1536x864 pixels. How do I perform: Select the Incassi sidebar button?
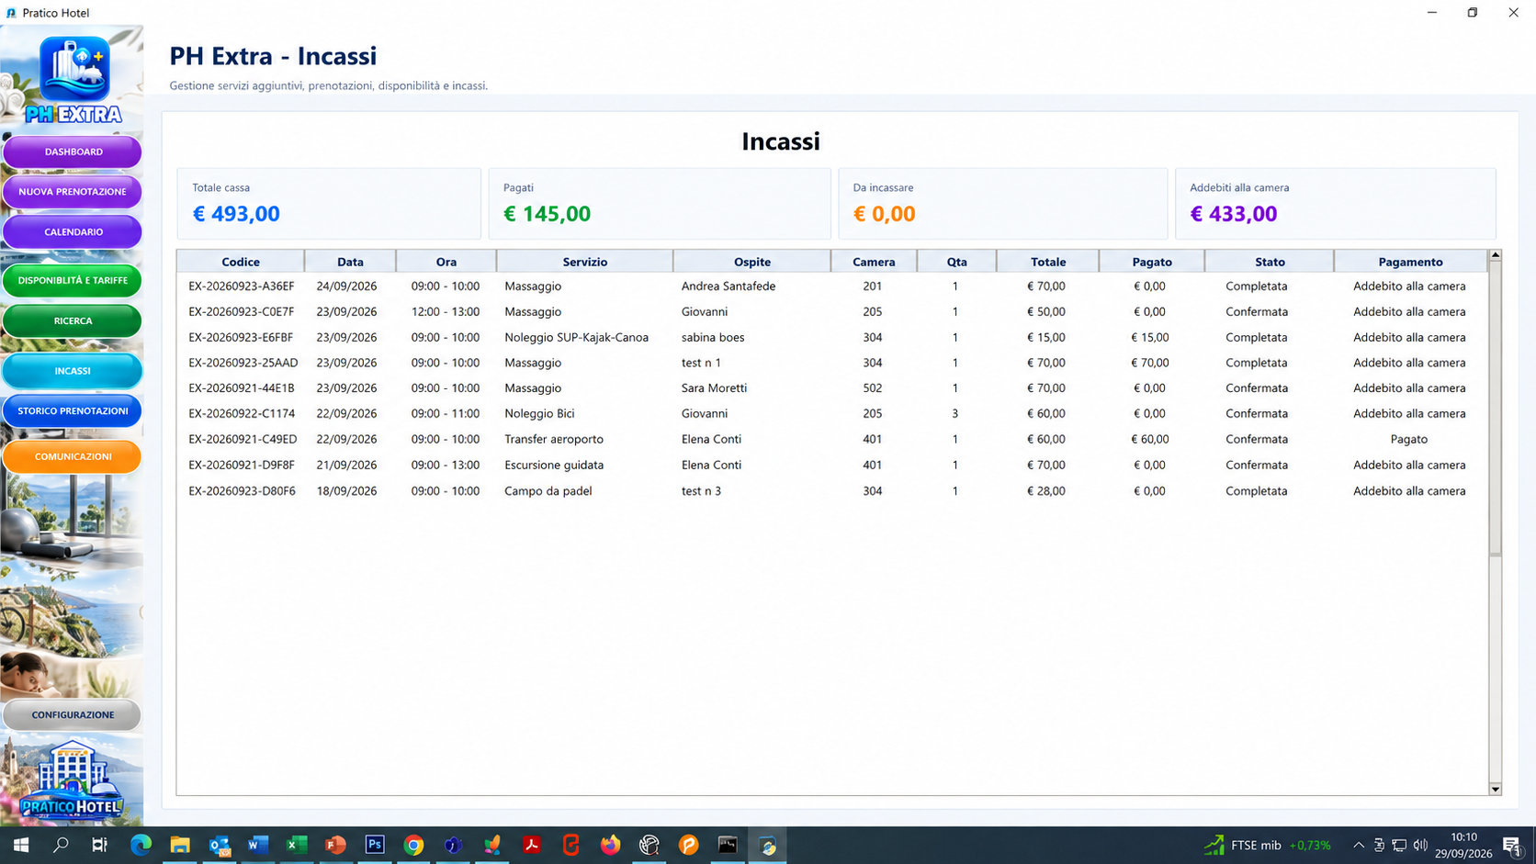[x=73, y=371]
